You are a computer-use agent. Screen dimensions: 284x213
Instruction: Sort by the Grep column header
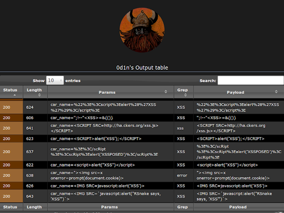[x=184, y=92]
